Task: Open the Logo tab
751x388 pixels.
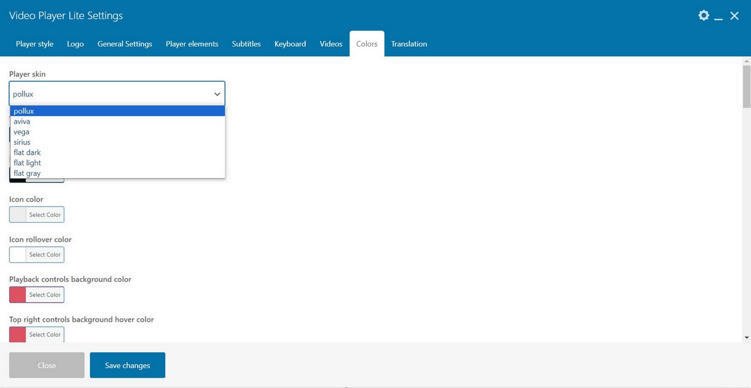Action: [75, 44]
